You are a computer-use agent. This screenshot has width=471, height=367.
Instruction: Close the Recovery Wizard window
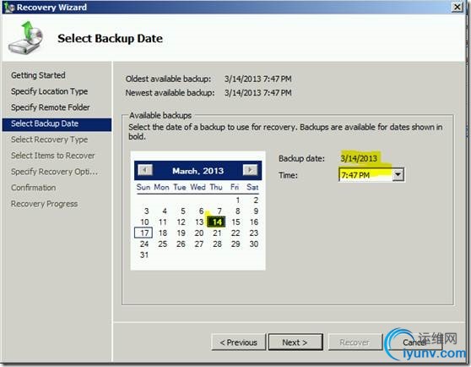click(457, 7)
